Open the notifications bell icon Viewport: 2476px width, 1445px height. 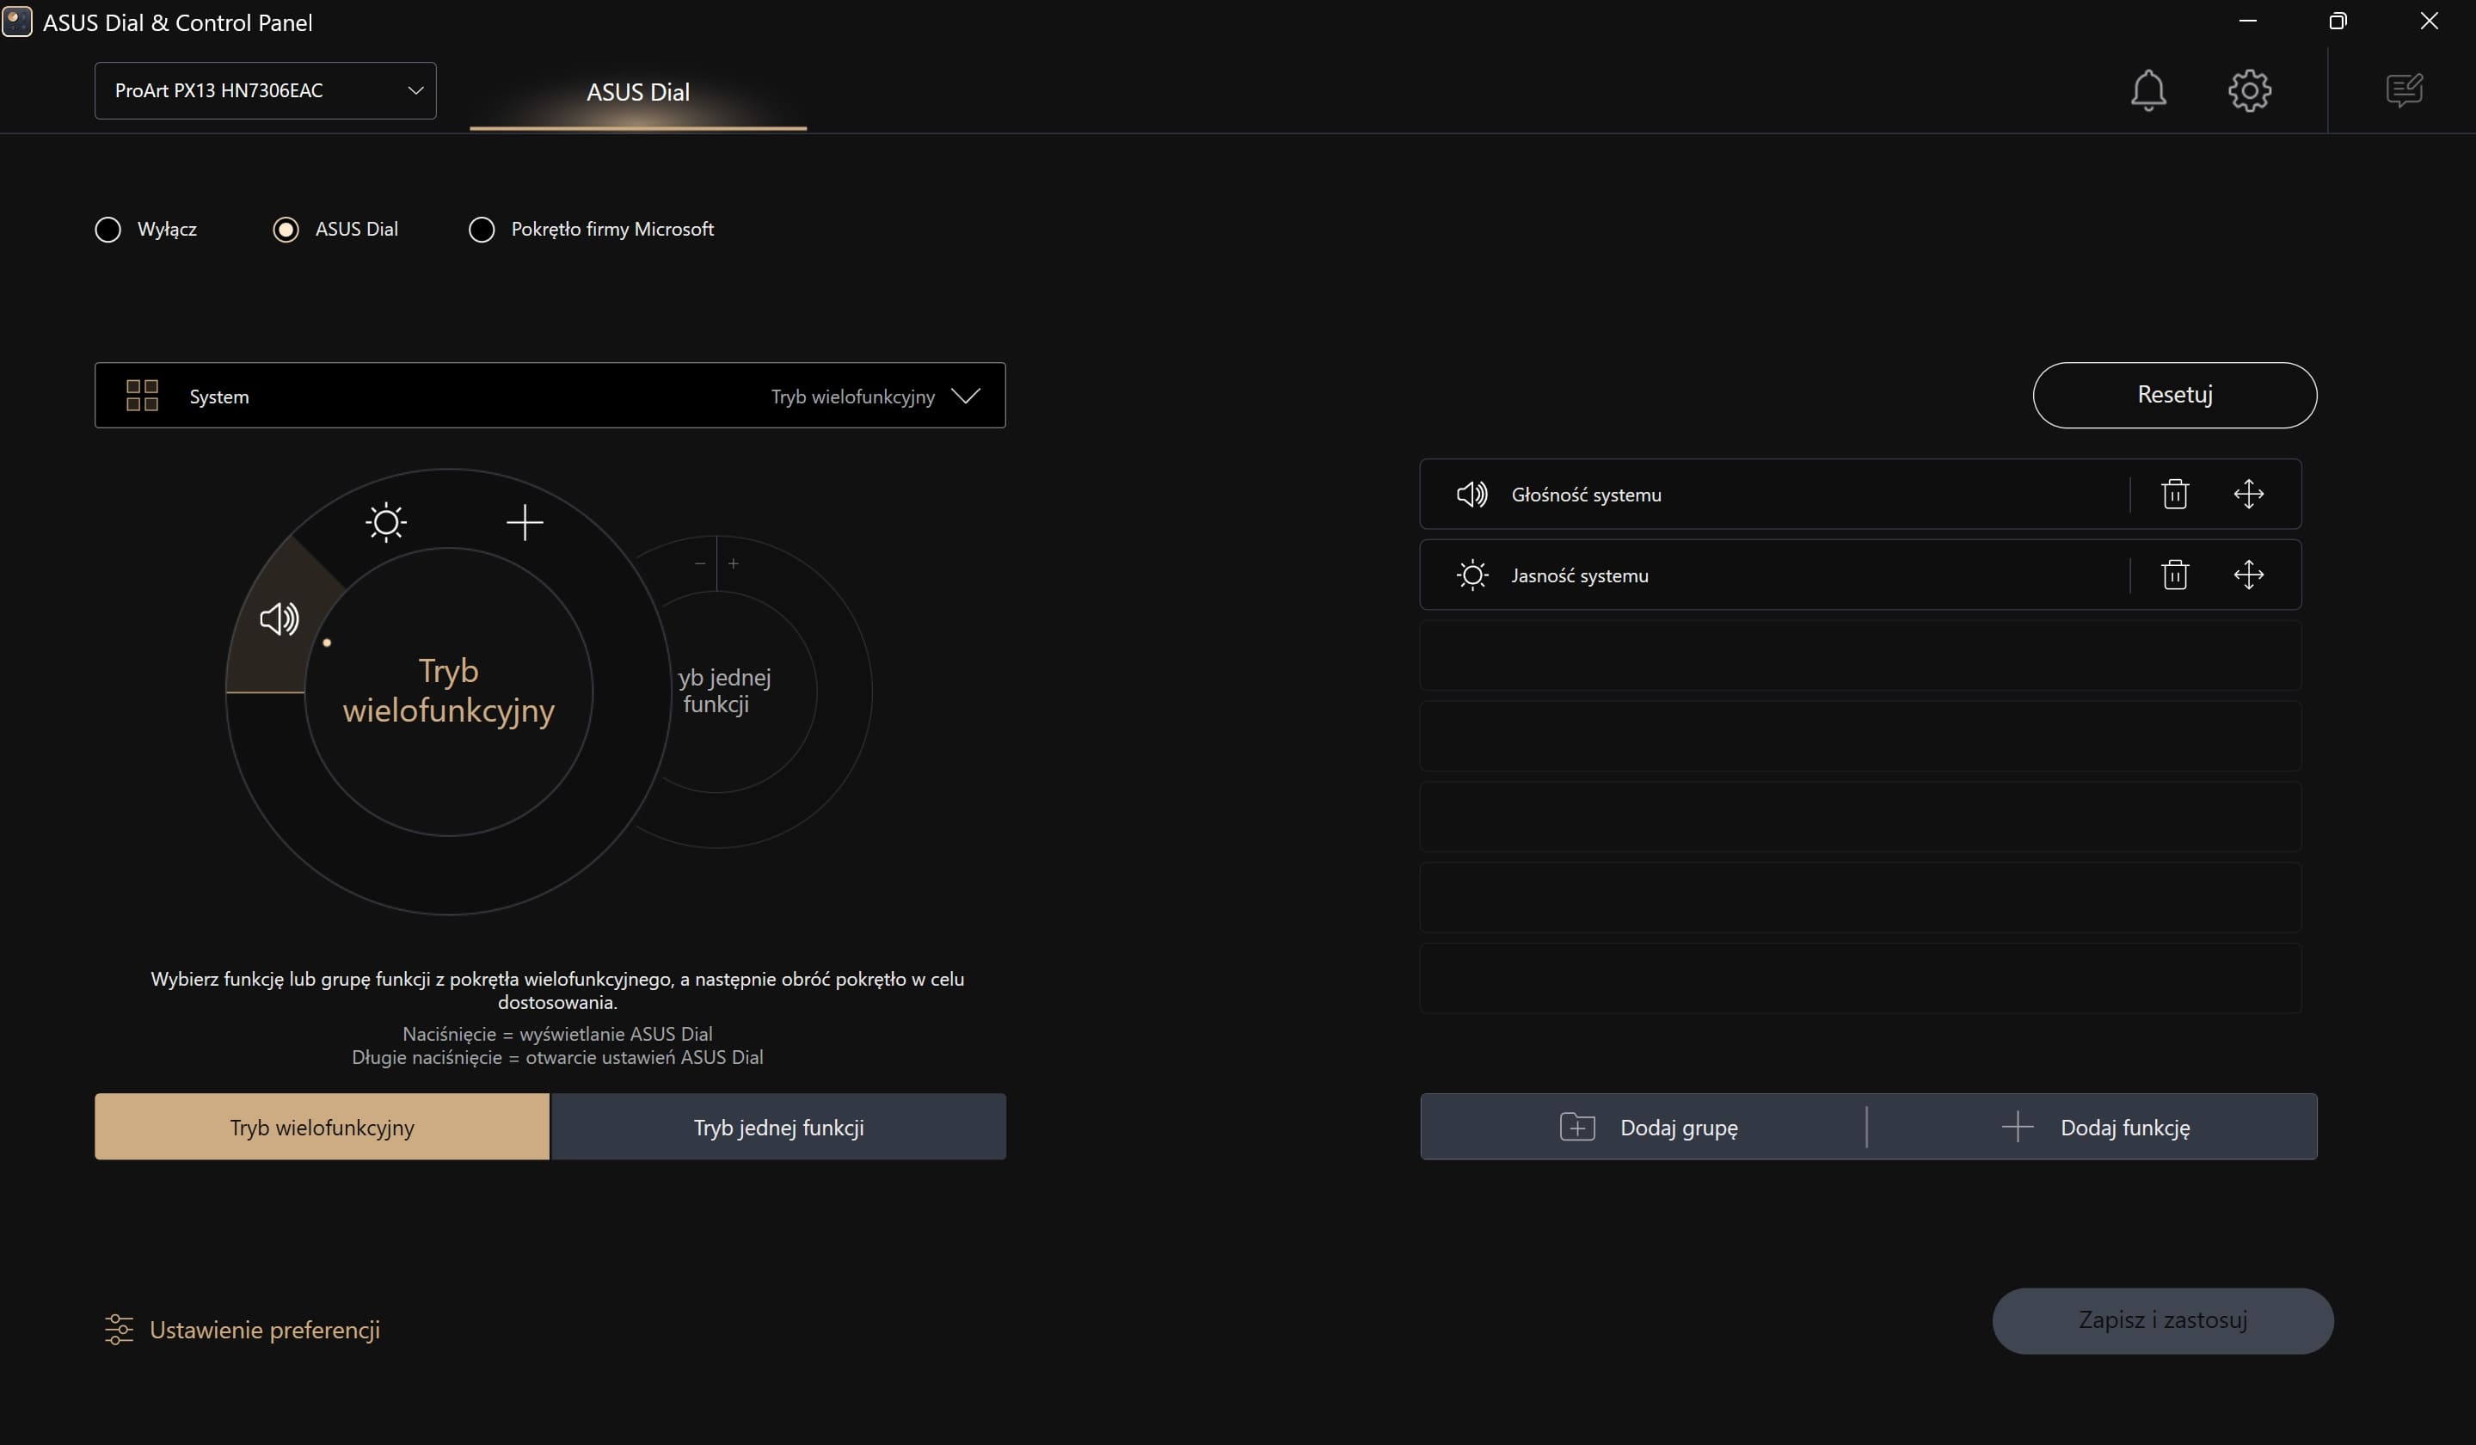pyautogui.click(x=2147, y=90)
